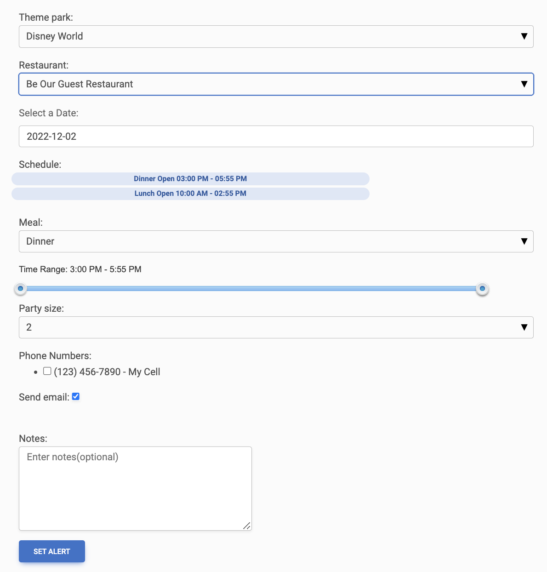This screenshot has height=572, width=547.
Task: Enable the My Cell phone number checkbox
Action: click(x=47, y=371)
